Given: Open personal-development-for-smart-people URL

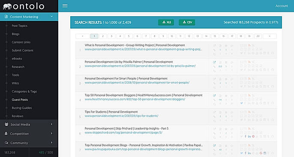Looking at the screenshot, I should (x=137, y=82).
